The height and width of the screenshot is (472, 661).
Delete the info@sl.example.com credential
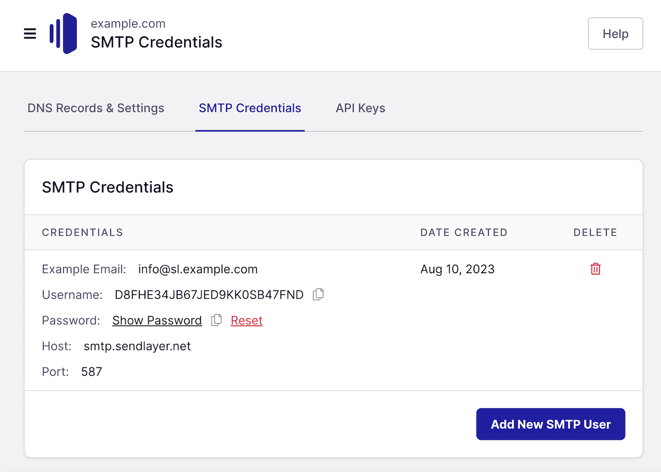click(595, 269)
